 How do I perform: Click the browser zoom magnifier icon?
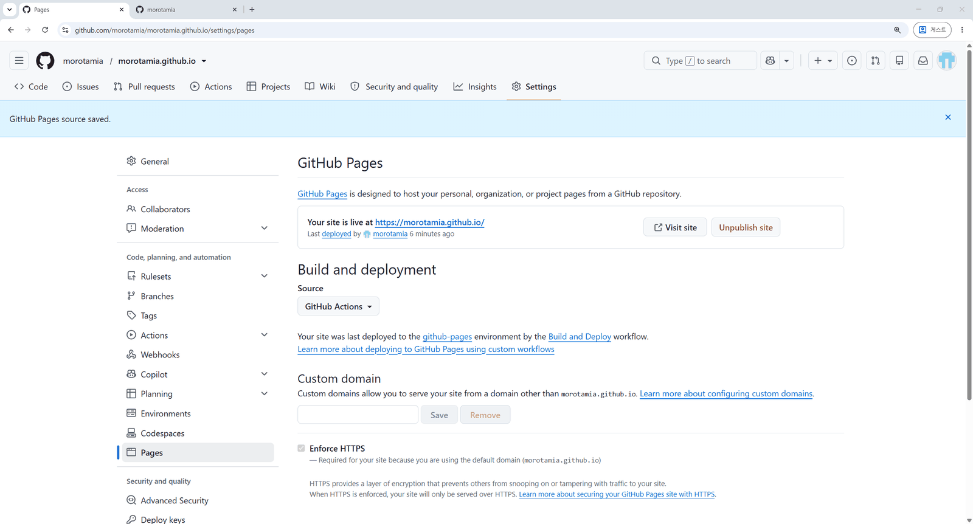(897, 30)
